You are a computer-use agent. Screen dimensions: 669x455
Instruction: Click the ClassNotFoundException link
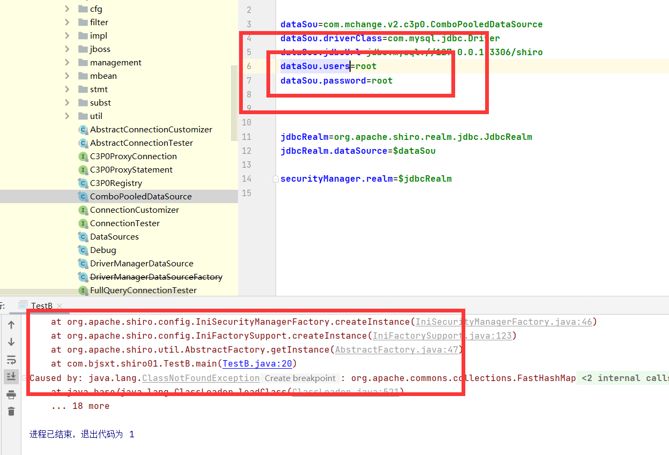[201, 378]
